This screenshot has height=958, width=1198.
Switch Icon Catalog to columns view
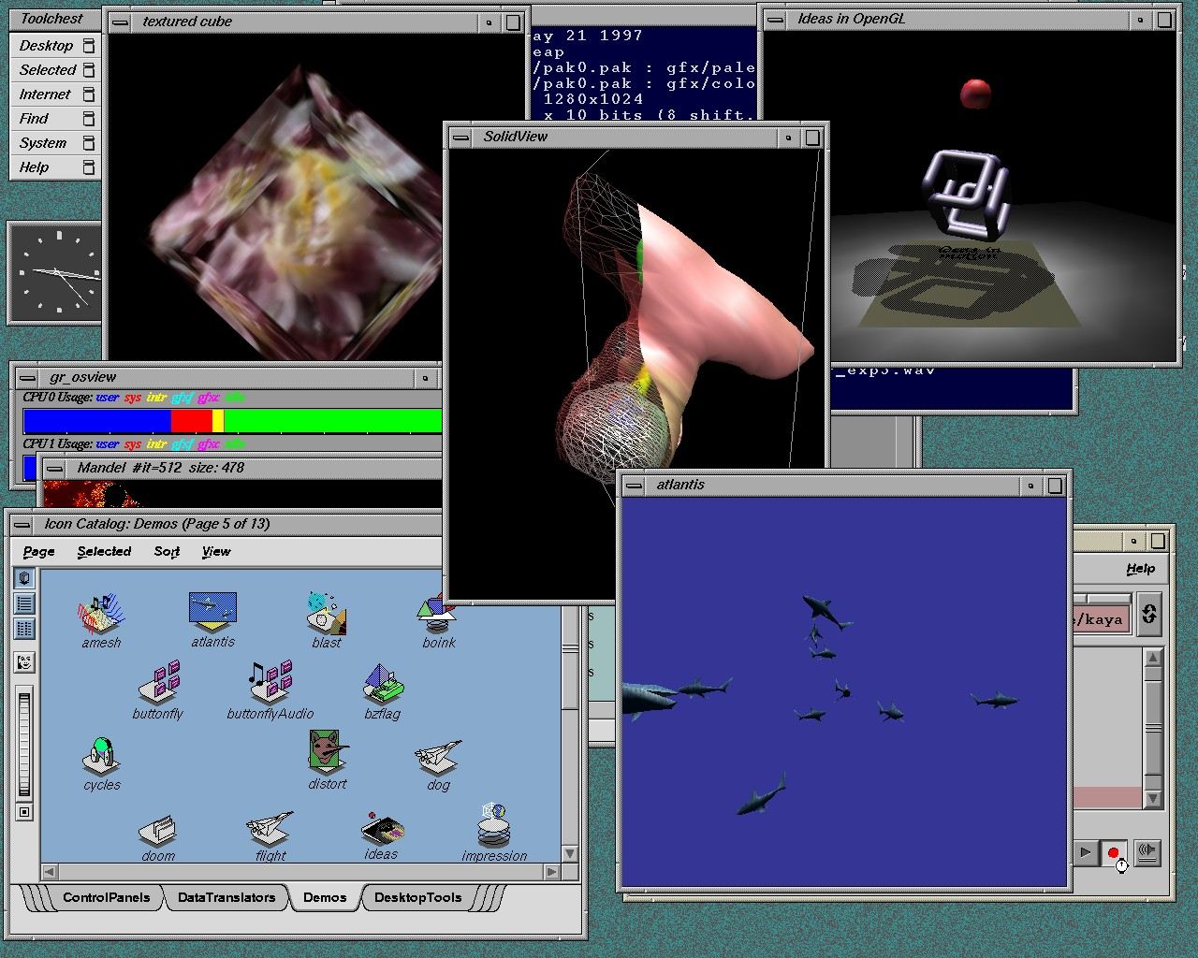coord(25,629)
